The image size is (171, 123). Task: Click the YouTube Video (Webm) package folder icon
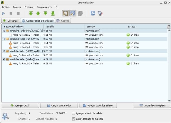(7, 59)
